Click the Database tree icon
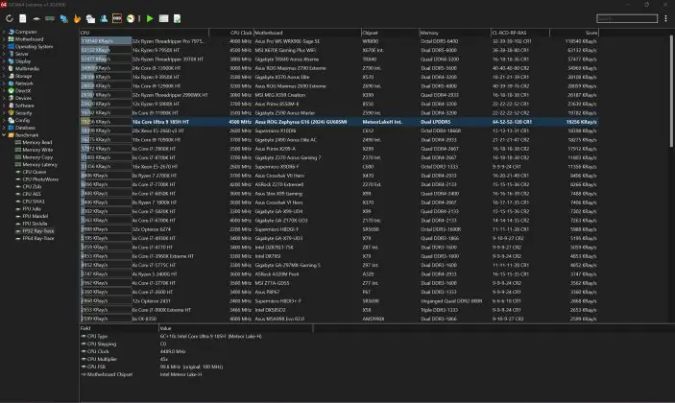 point(12,128)
